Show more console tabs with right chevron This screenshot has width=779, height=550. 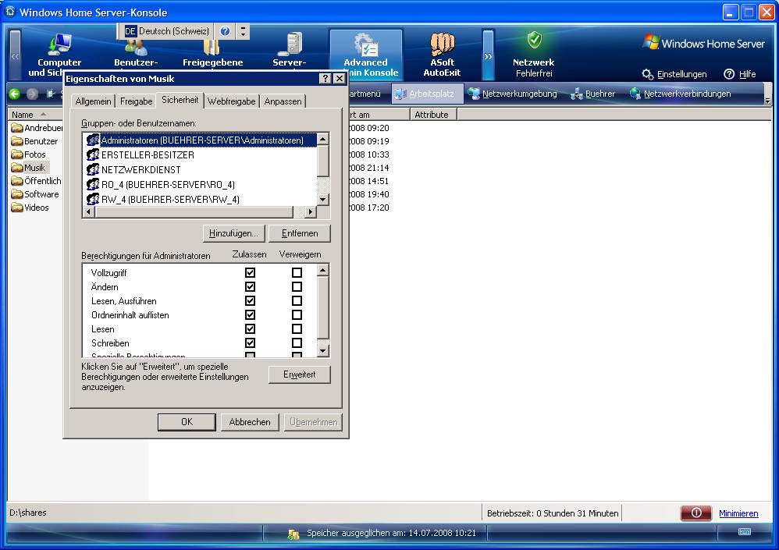point(489,55)
